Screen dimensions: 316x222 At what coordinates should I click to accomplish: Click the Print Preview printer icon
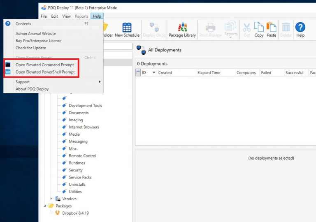[210, 28]
